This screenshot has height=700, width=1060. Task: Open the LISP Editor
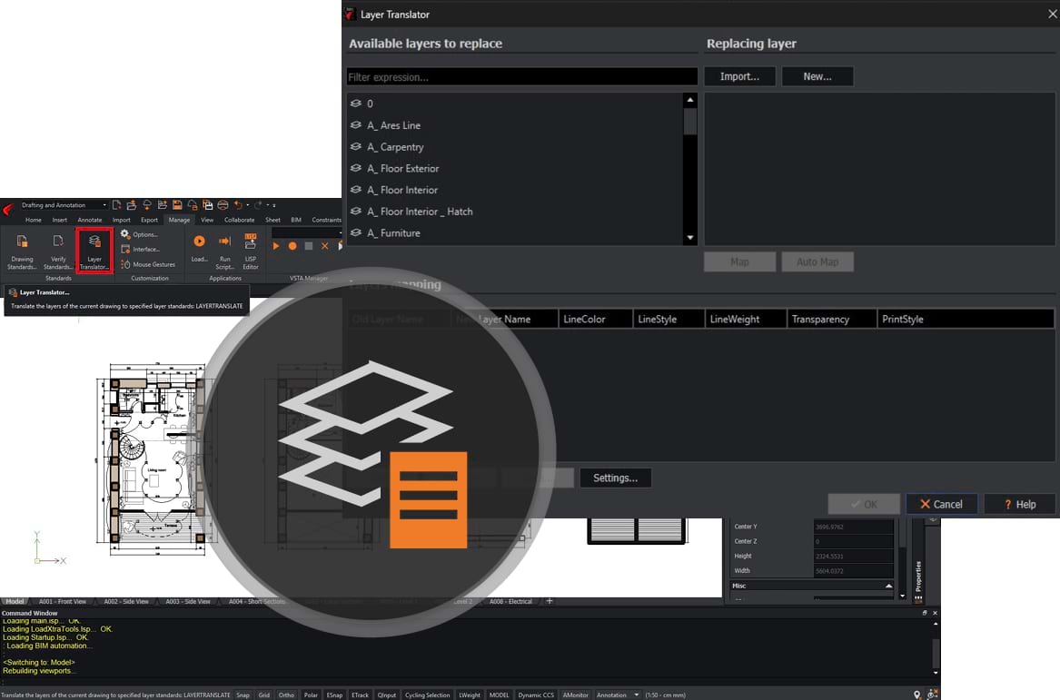[x=251, y=248]
